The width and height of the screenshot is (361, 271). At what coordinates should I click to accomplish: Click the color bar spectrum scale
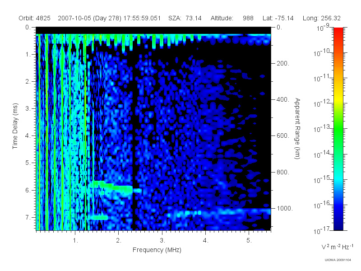point(338,129)
